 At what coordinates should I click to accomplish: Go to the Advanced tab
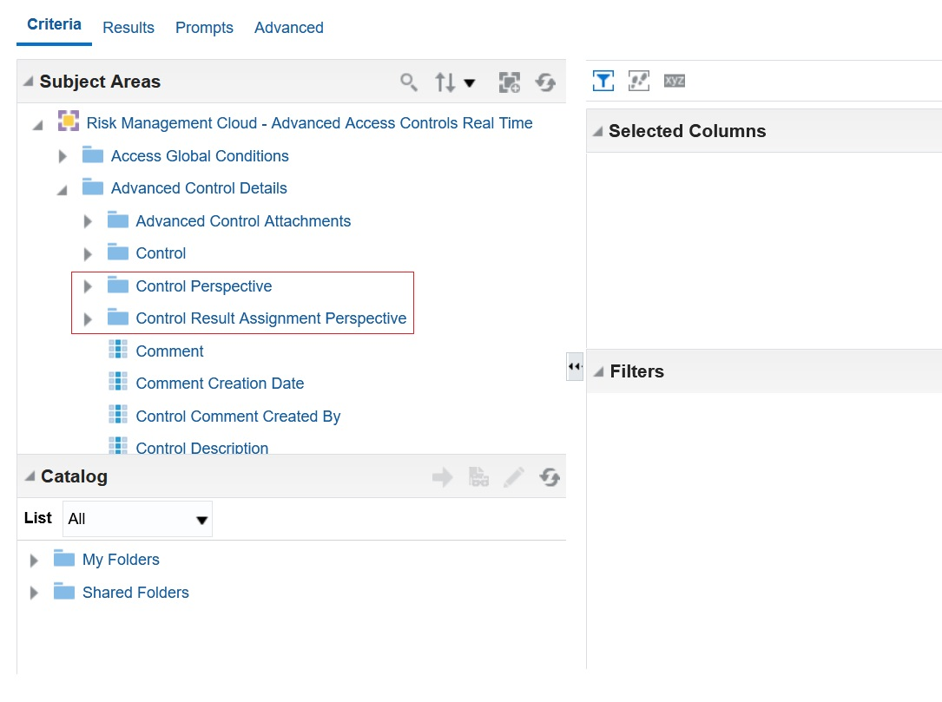[x=289, y=28]
